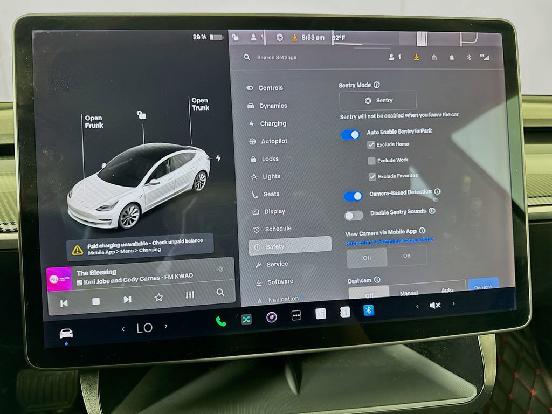Tap Open Frunk
This screenshot has height=414, width=552.
tap(94, 122)
